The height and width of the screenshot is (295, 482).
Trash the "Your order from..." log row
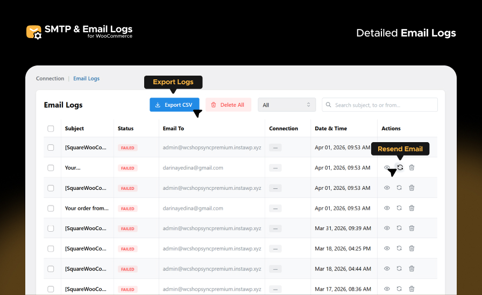click(412, 208)
